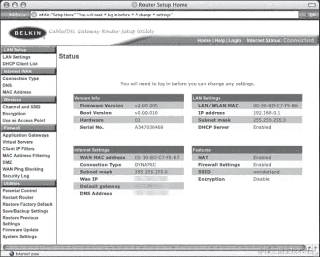
Task: Click the Firewall section header
Action: (29, 128)
